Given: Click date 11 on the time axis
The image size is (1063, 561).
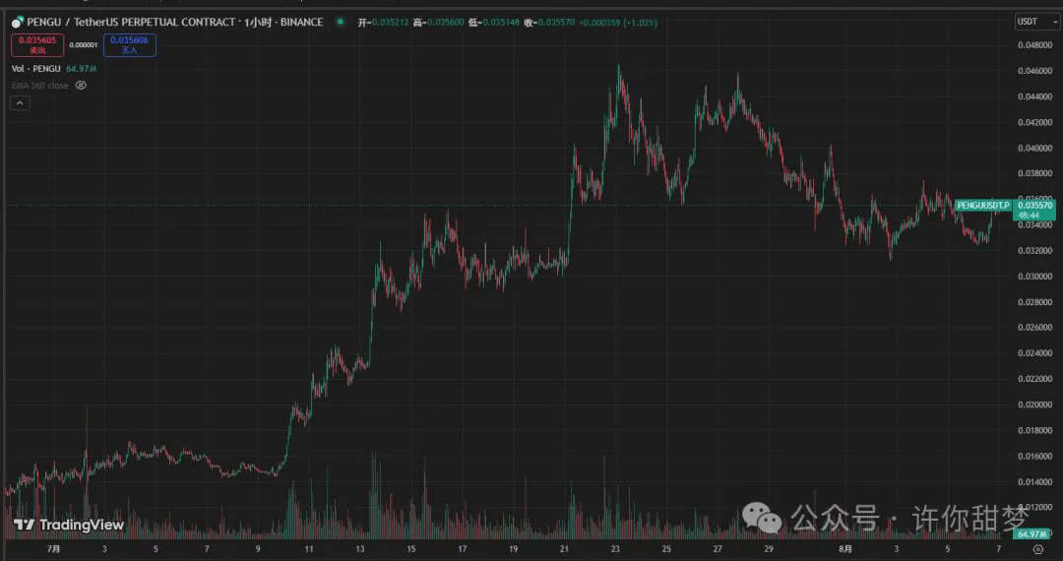Looking at the screenshot, I should (308, 549).
